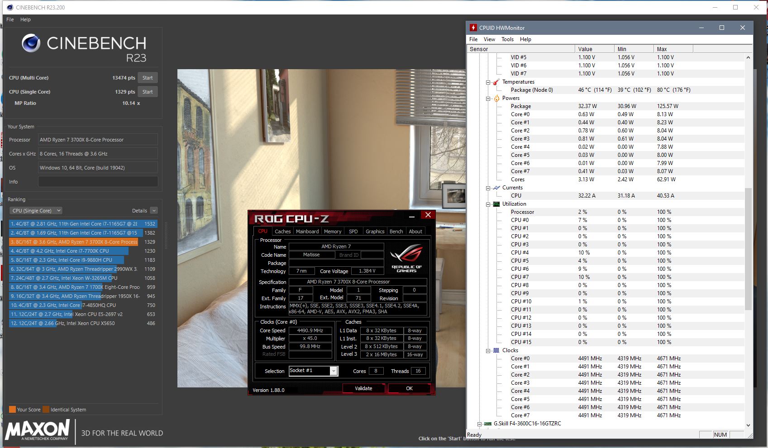Select ranking row Intel Core i7-7700K CPU
This screenshot has height=448, width=768.
click(x=82, y=251)
